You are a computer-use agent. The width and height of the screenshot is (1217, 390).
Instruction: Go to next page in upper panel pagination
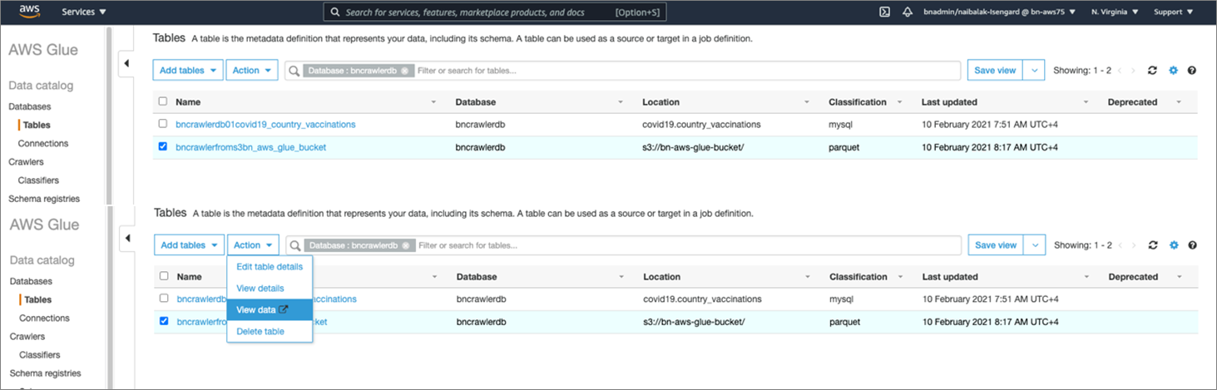[1133, 71]
